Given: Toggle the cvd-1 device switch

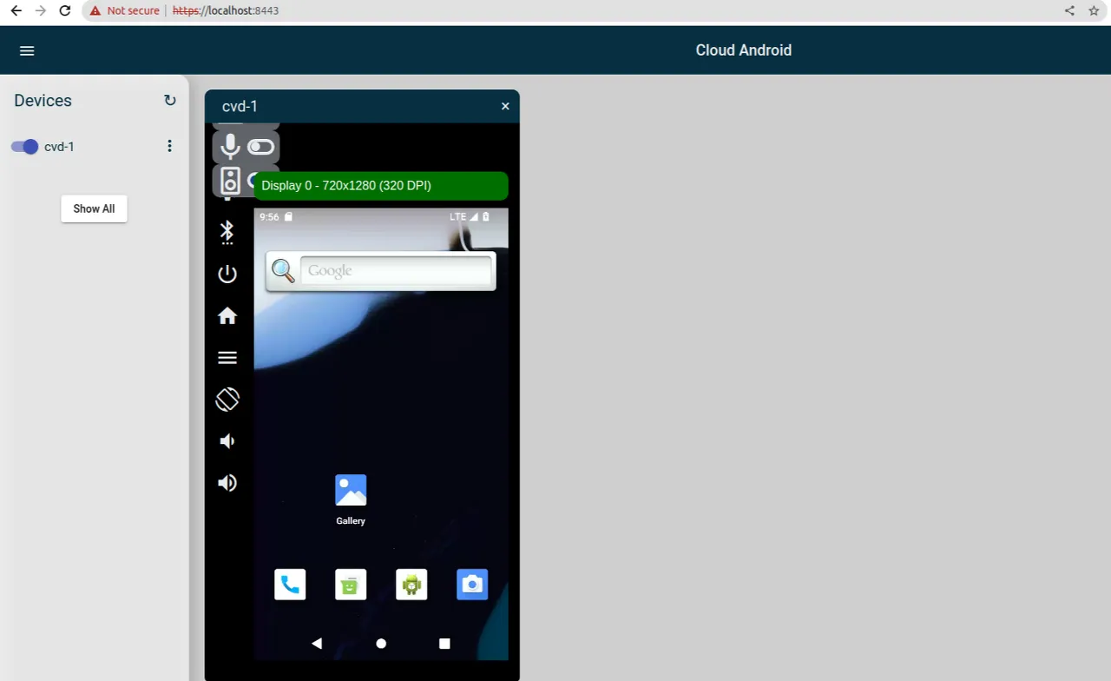Looking at the screenshot, I should click(24, 147).
